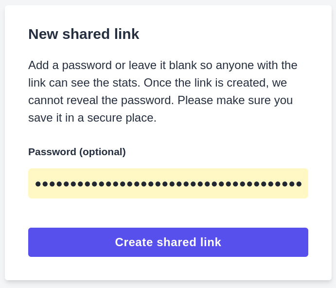Click the word "Password" in the bold label
Screen dimensions: 336x288
click(x=52, y=152)
